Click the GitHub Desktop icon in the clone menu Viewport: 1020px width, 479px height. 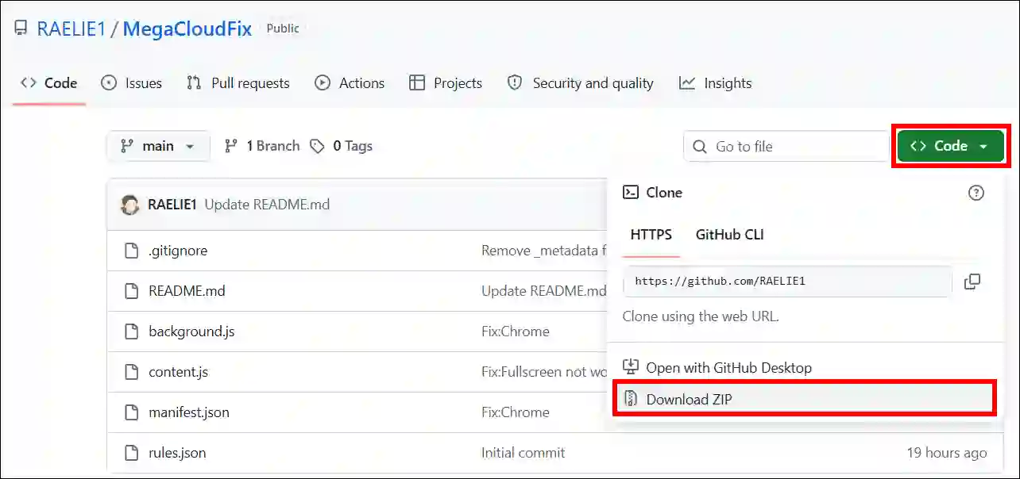click(x=630, y=366)
